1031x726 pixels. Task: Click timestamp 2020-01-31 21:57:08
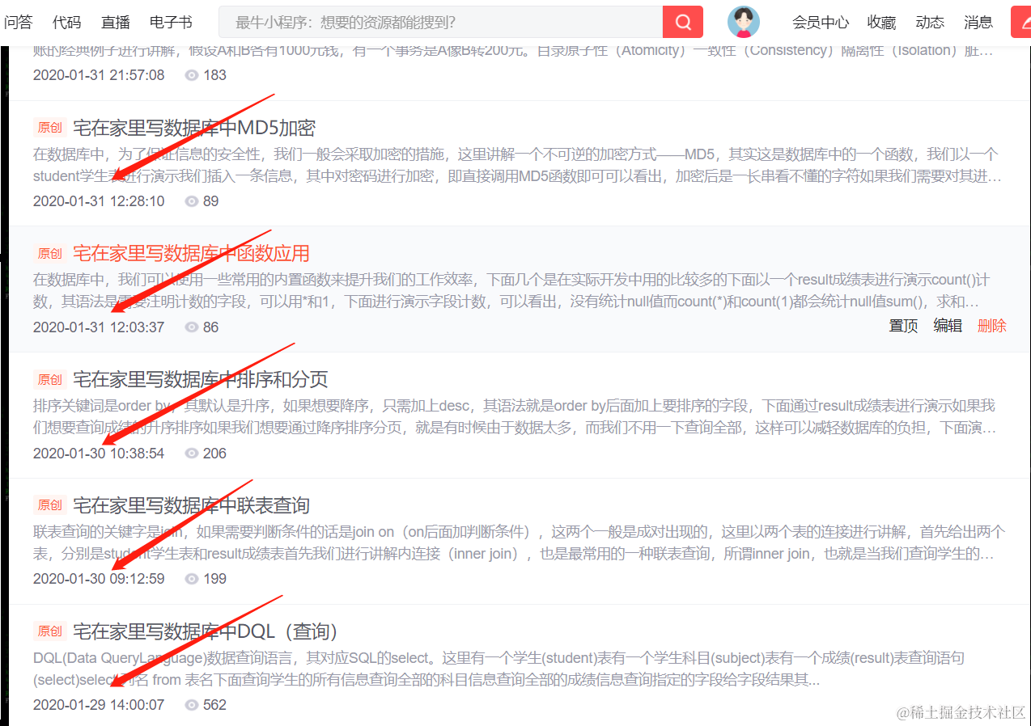tap(99, 75)
